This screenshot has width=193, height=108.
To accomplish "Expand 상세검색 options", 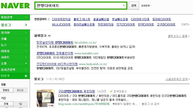I will (146, 6).
